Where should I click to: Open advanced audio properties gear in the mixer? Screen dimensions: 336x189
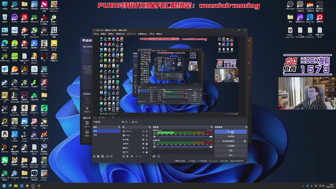(154, 156)
